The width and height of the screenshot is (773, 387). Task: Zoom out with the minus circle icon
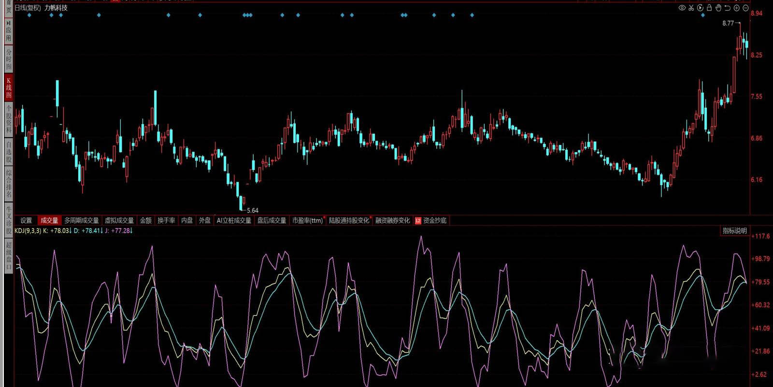click(x=745, y=8)
